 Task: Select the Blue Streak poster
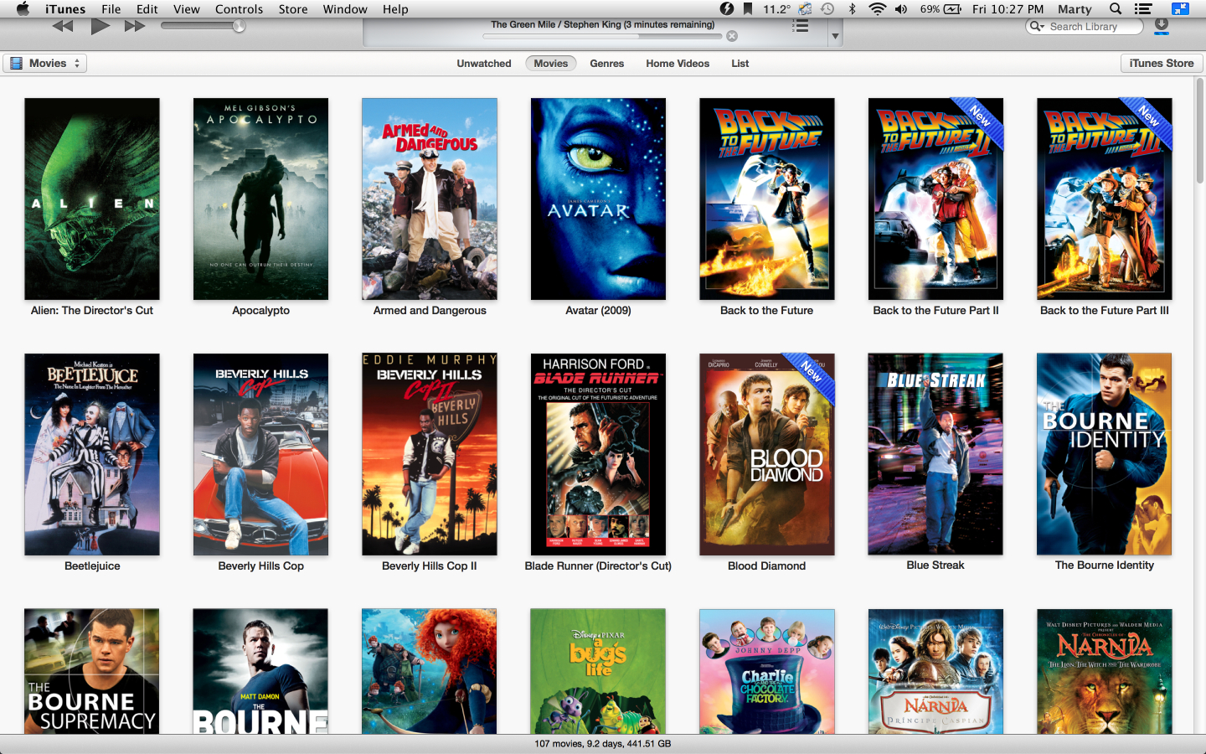click(935, 454)
